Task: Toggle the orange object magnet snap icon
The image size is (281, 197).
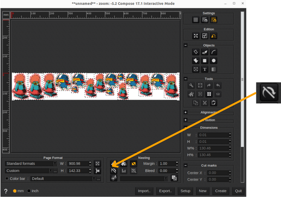Action: 214,20
